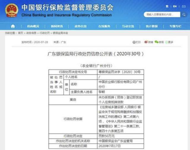
Task: Click table cell 行政处罚决定书文号
Action: (73, 72)
